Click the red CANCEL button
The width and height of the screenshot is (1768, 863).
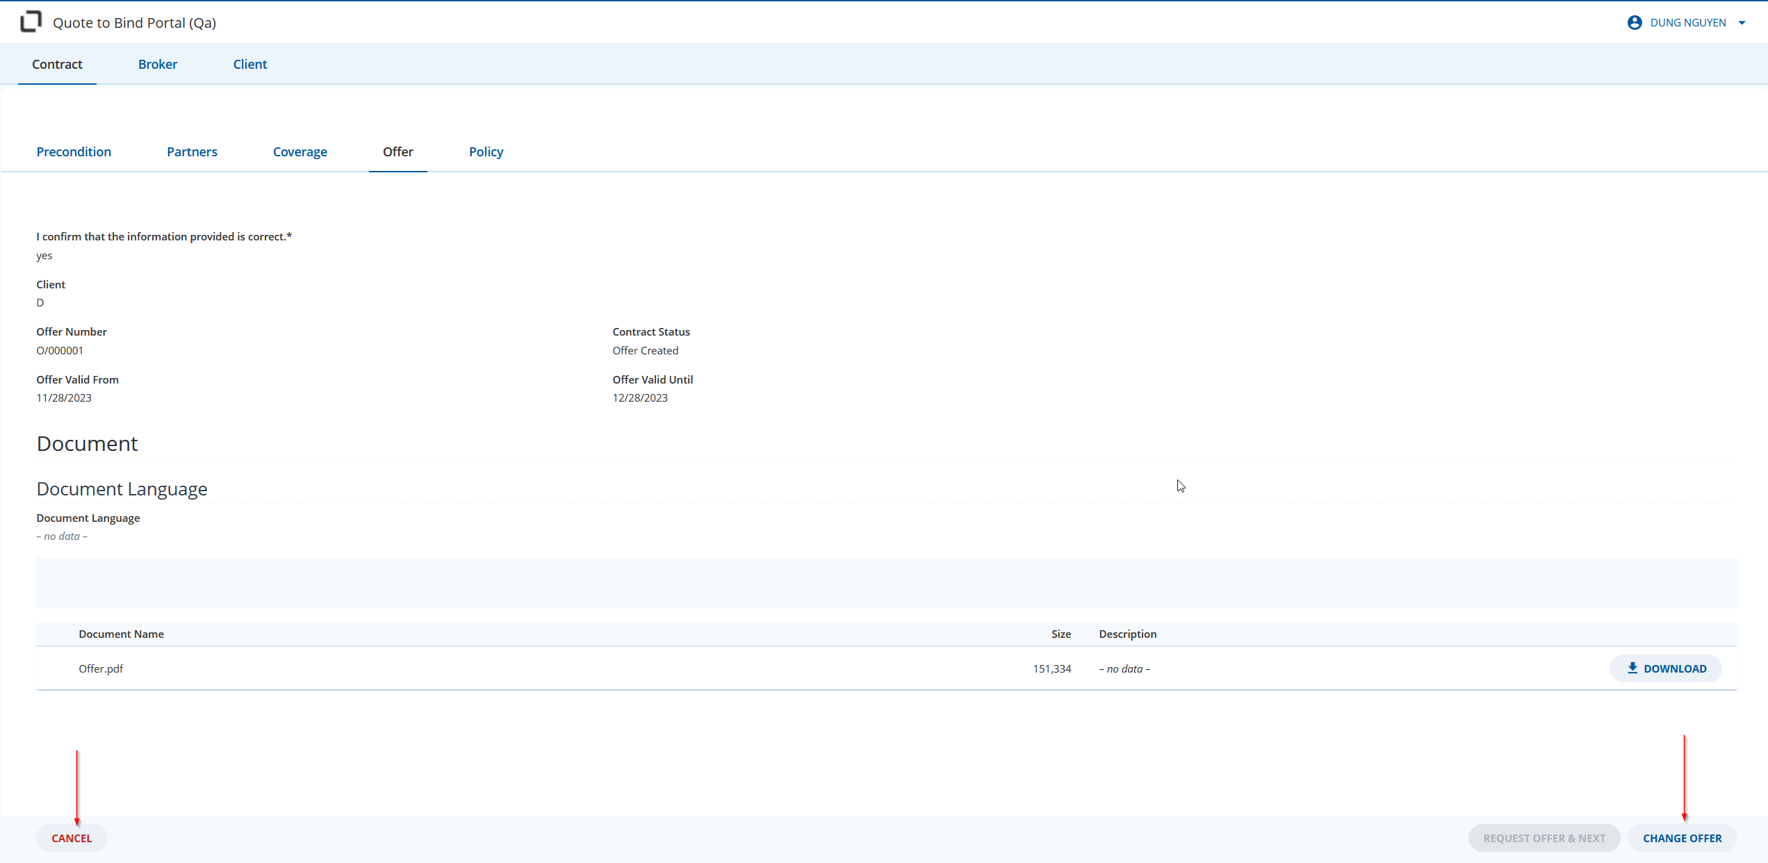[x=72, y=838]
